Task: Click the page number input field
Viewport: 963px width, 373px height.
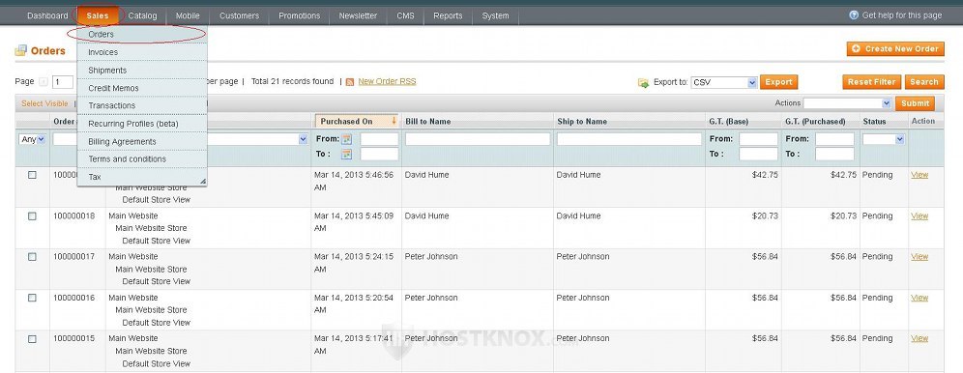Action: pos(63,82)
